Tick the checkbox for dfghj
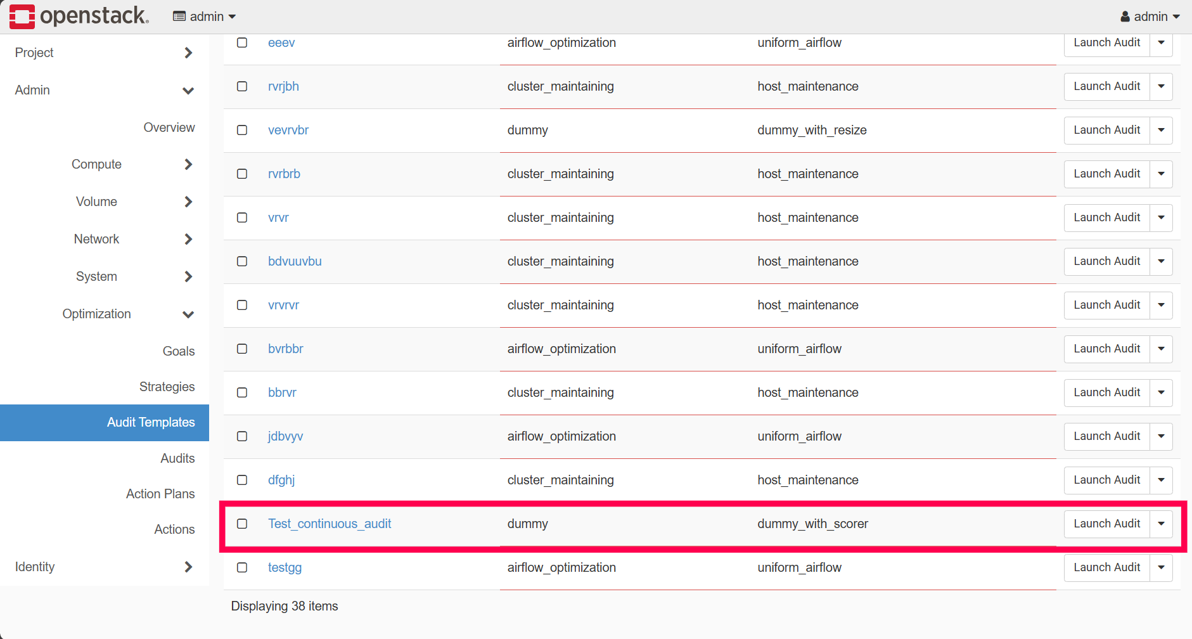Screen dimensions: 1192x639 tap(242, 480)
